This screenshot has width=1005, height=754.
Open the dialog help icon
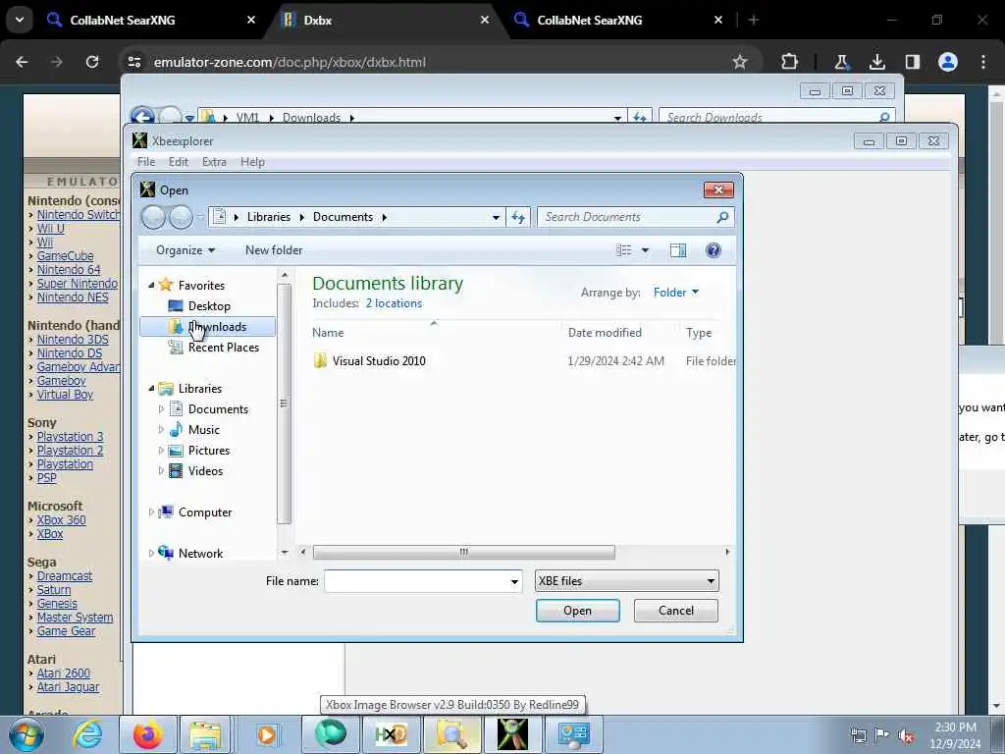click(713, 250)
